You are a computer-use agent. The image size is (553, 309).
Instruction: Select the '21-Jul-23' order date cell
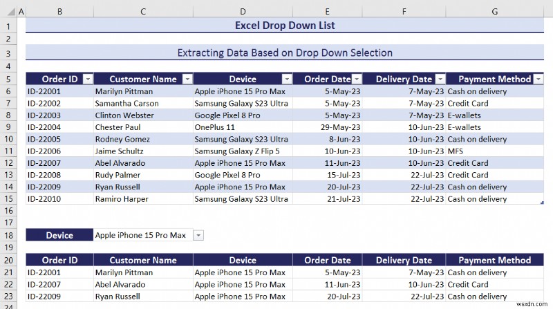pos(327,199)
